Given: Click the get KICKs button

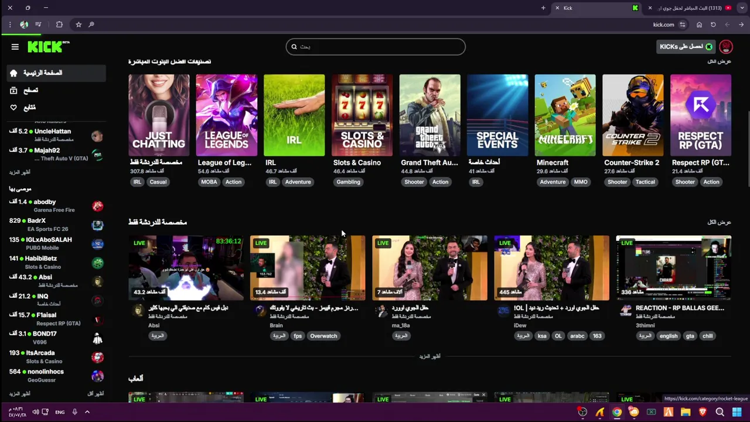Looking at the screenshot, I should click(x=686, y=47).
